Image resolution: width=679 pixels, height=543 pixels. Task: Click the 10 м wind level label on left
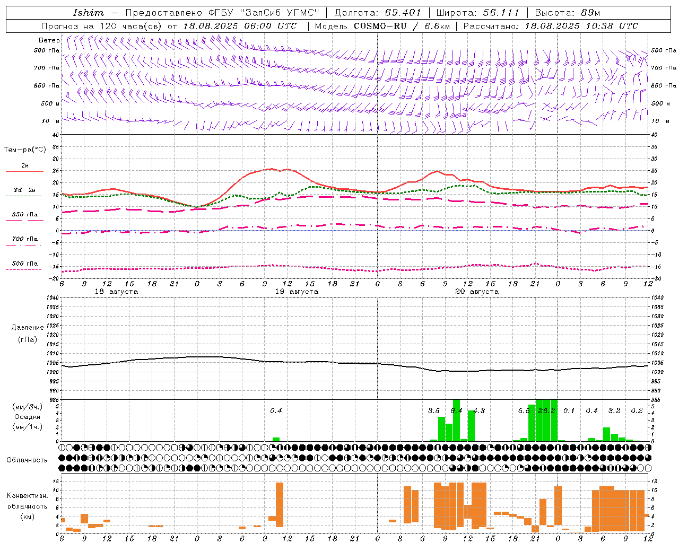tap(50, 121)
